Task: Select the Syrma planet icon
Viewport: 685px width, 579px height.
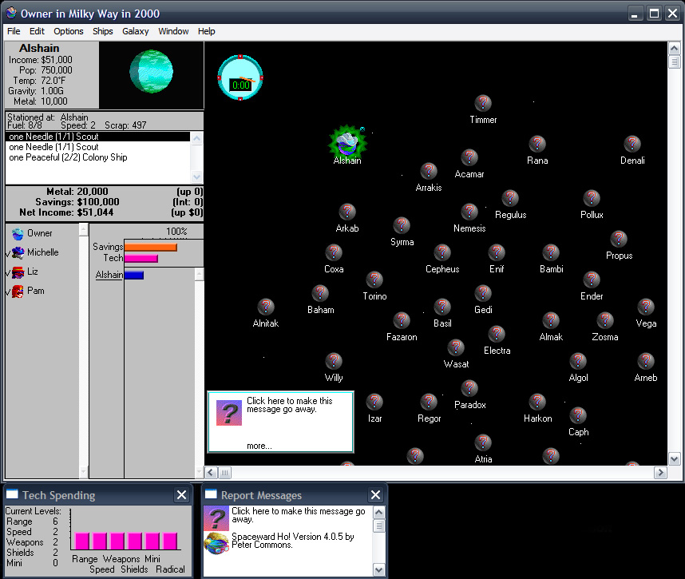Action: (x=402, y=225)
